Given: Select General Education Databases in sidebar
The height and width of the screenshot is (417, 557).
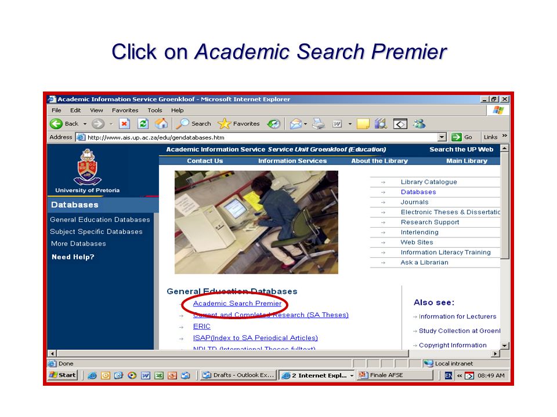Looking at the screenshot, I should pos(100,220).
